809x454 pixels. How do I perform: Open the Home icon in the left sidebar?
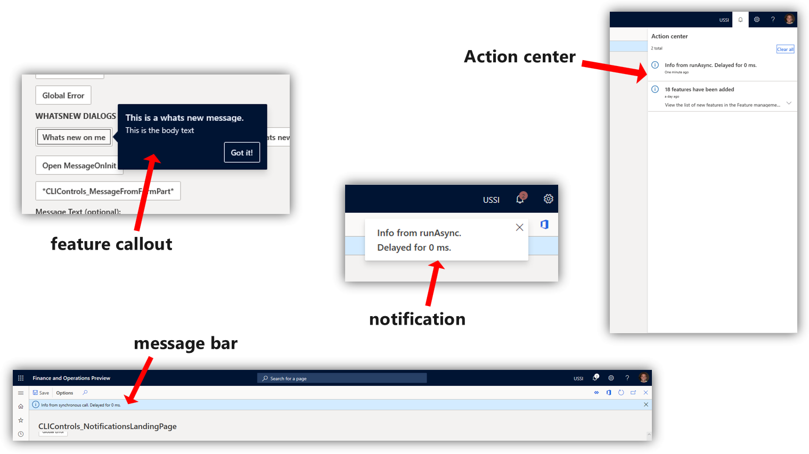[21, 407]
